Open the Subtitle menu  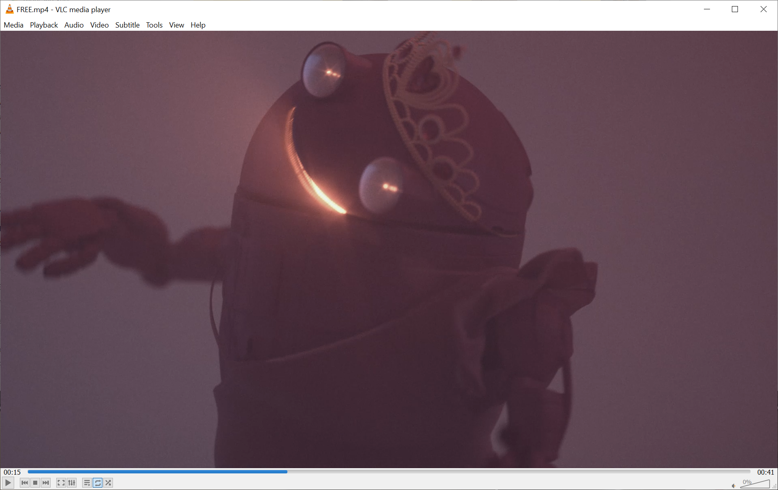[128, 25]
